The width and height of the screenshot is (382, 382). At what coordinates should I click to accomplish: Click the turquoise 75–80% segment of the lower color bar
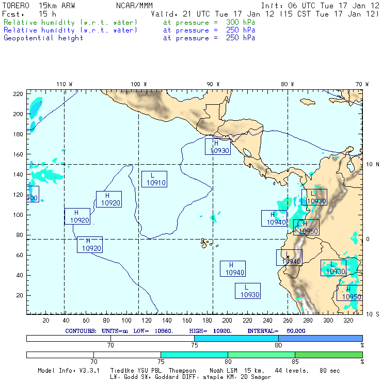tap(194, 355)
